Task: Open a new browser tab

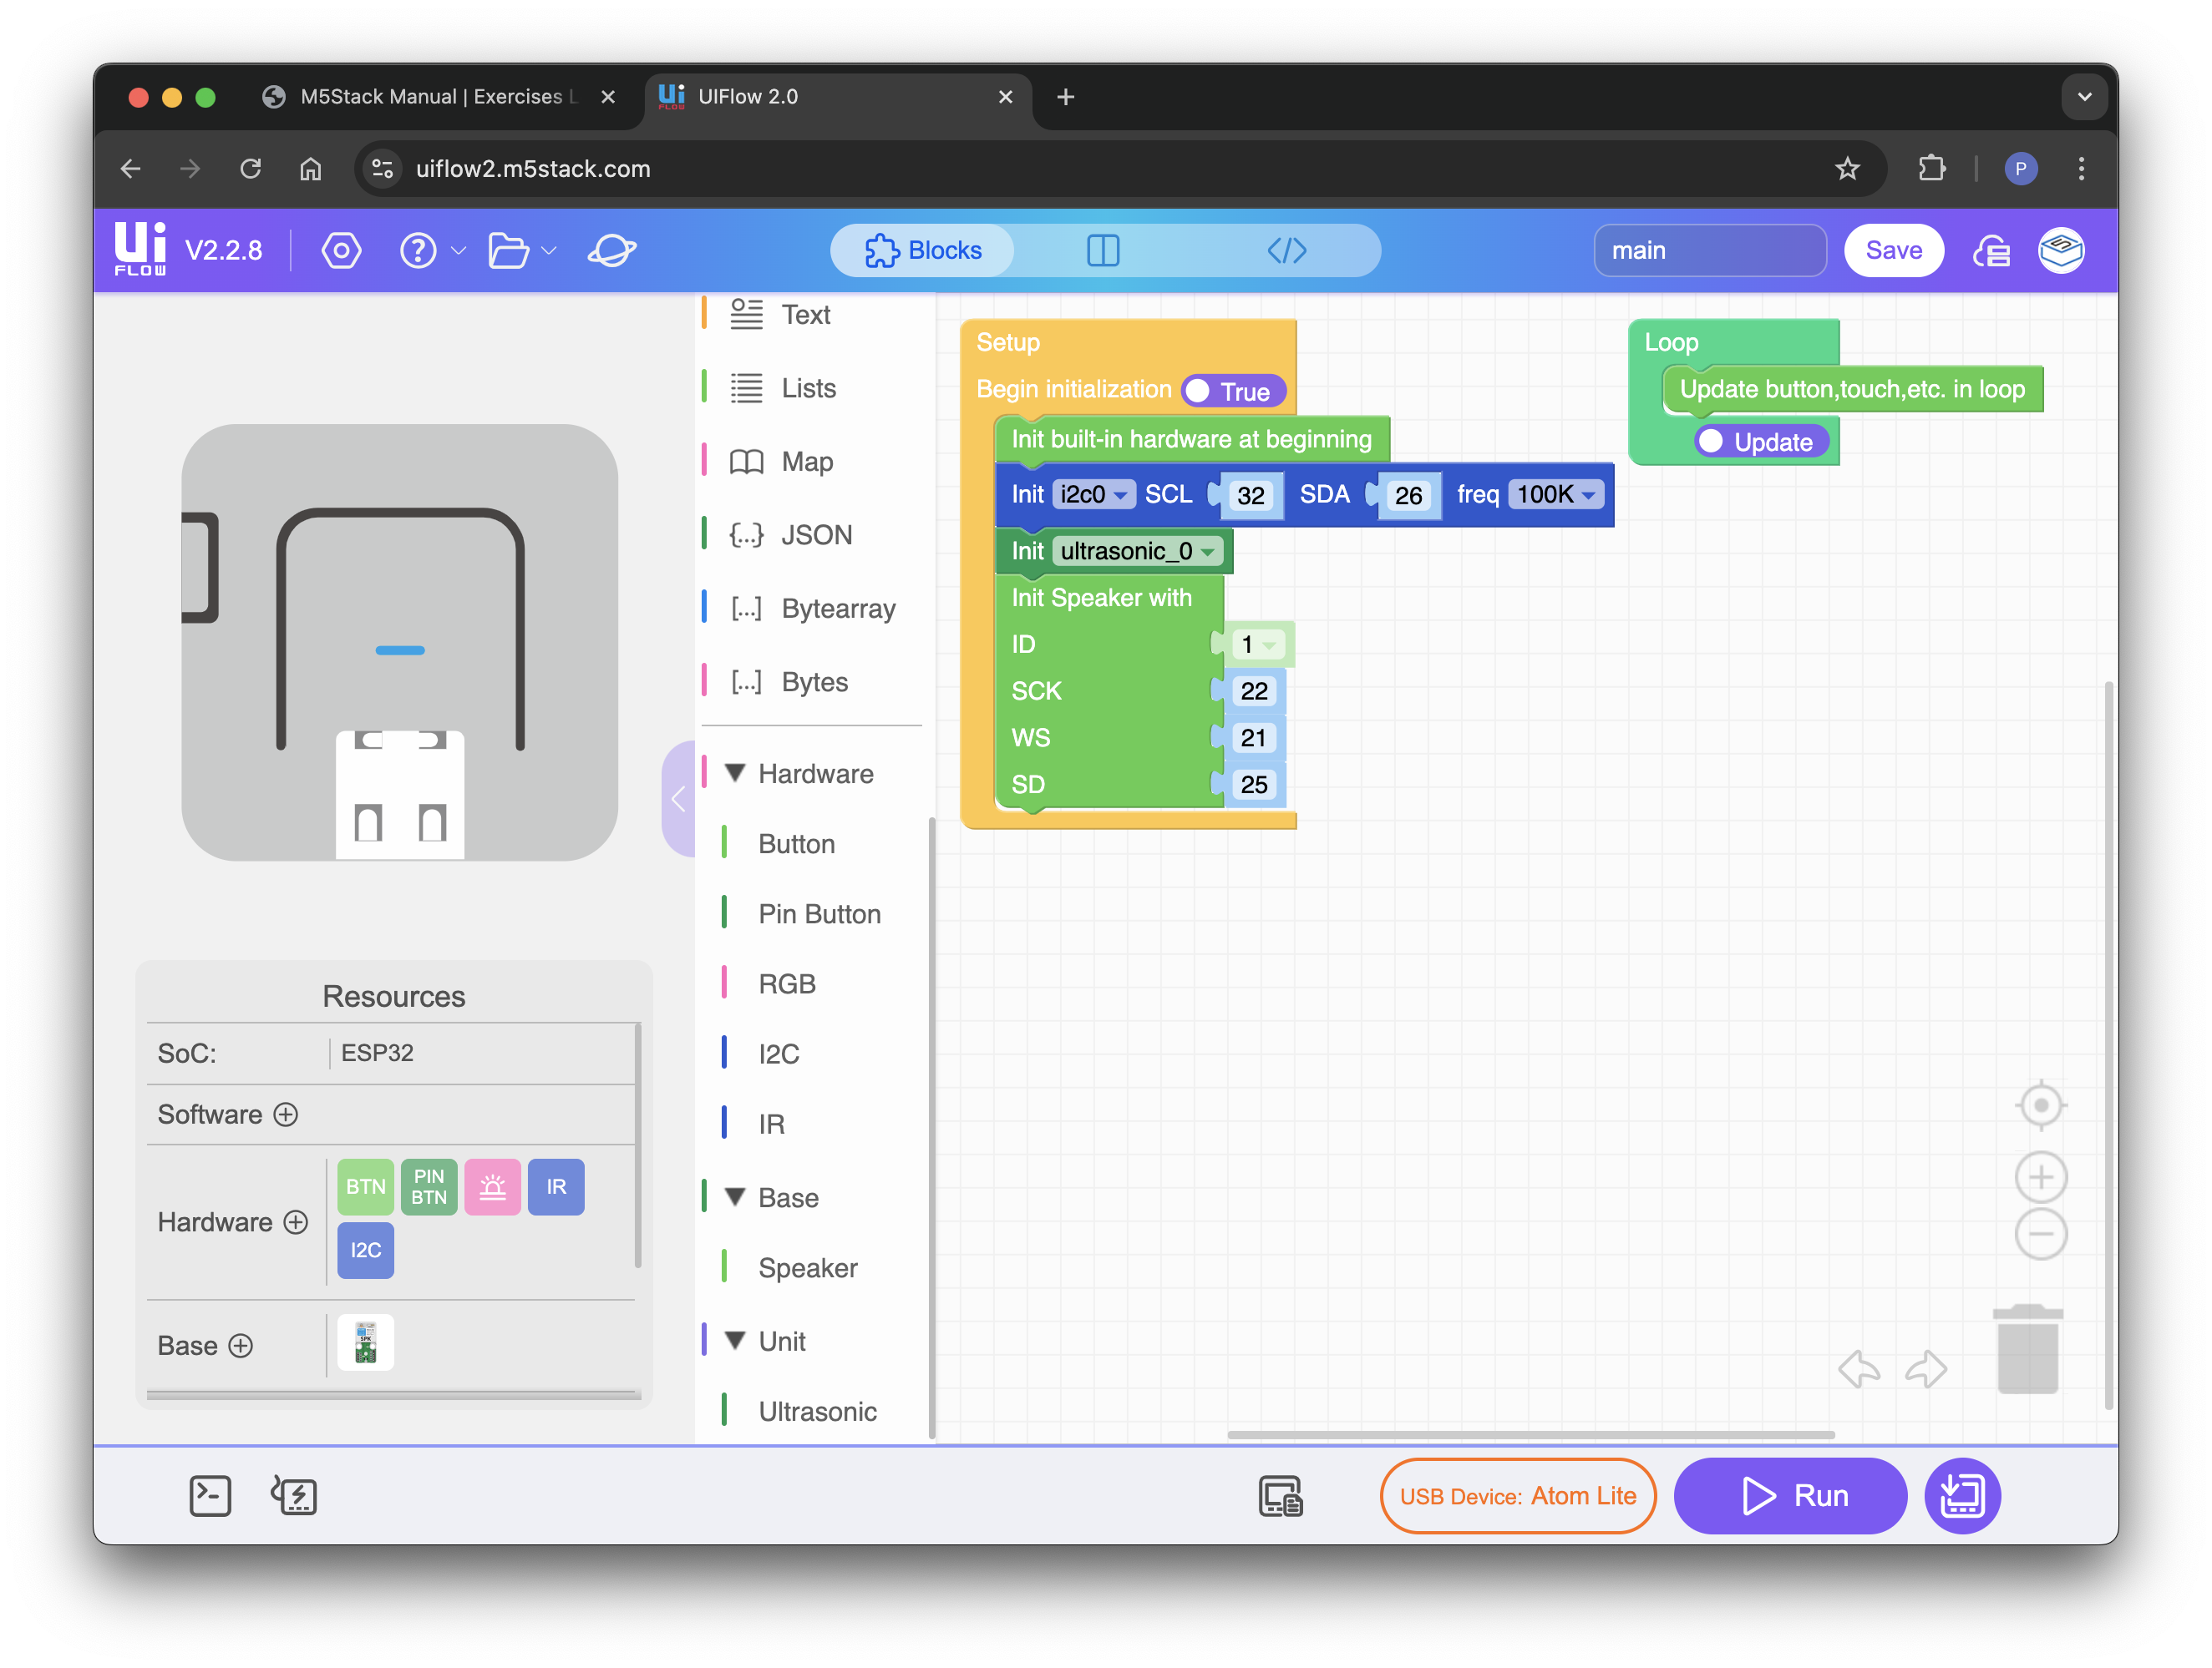Action: 1065,97
